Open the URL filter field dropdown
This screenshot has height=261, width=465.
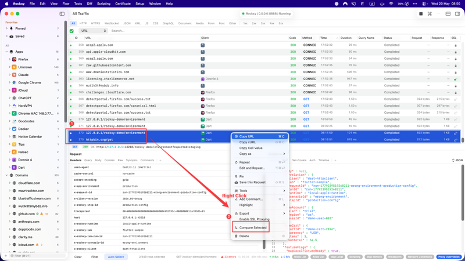tap(93, 31)
